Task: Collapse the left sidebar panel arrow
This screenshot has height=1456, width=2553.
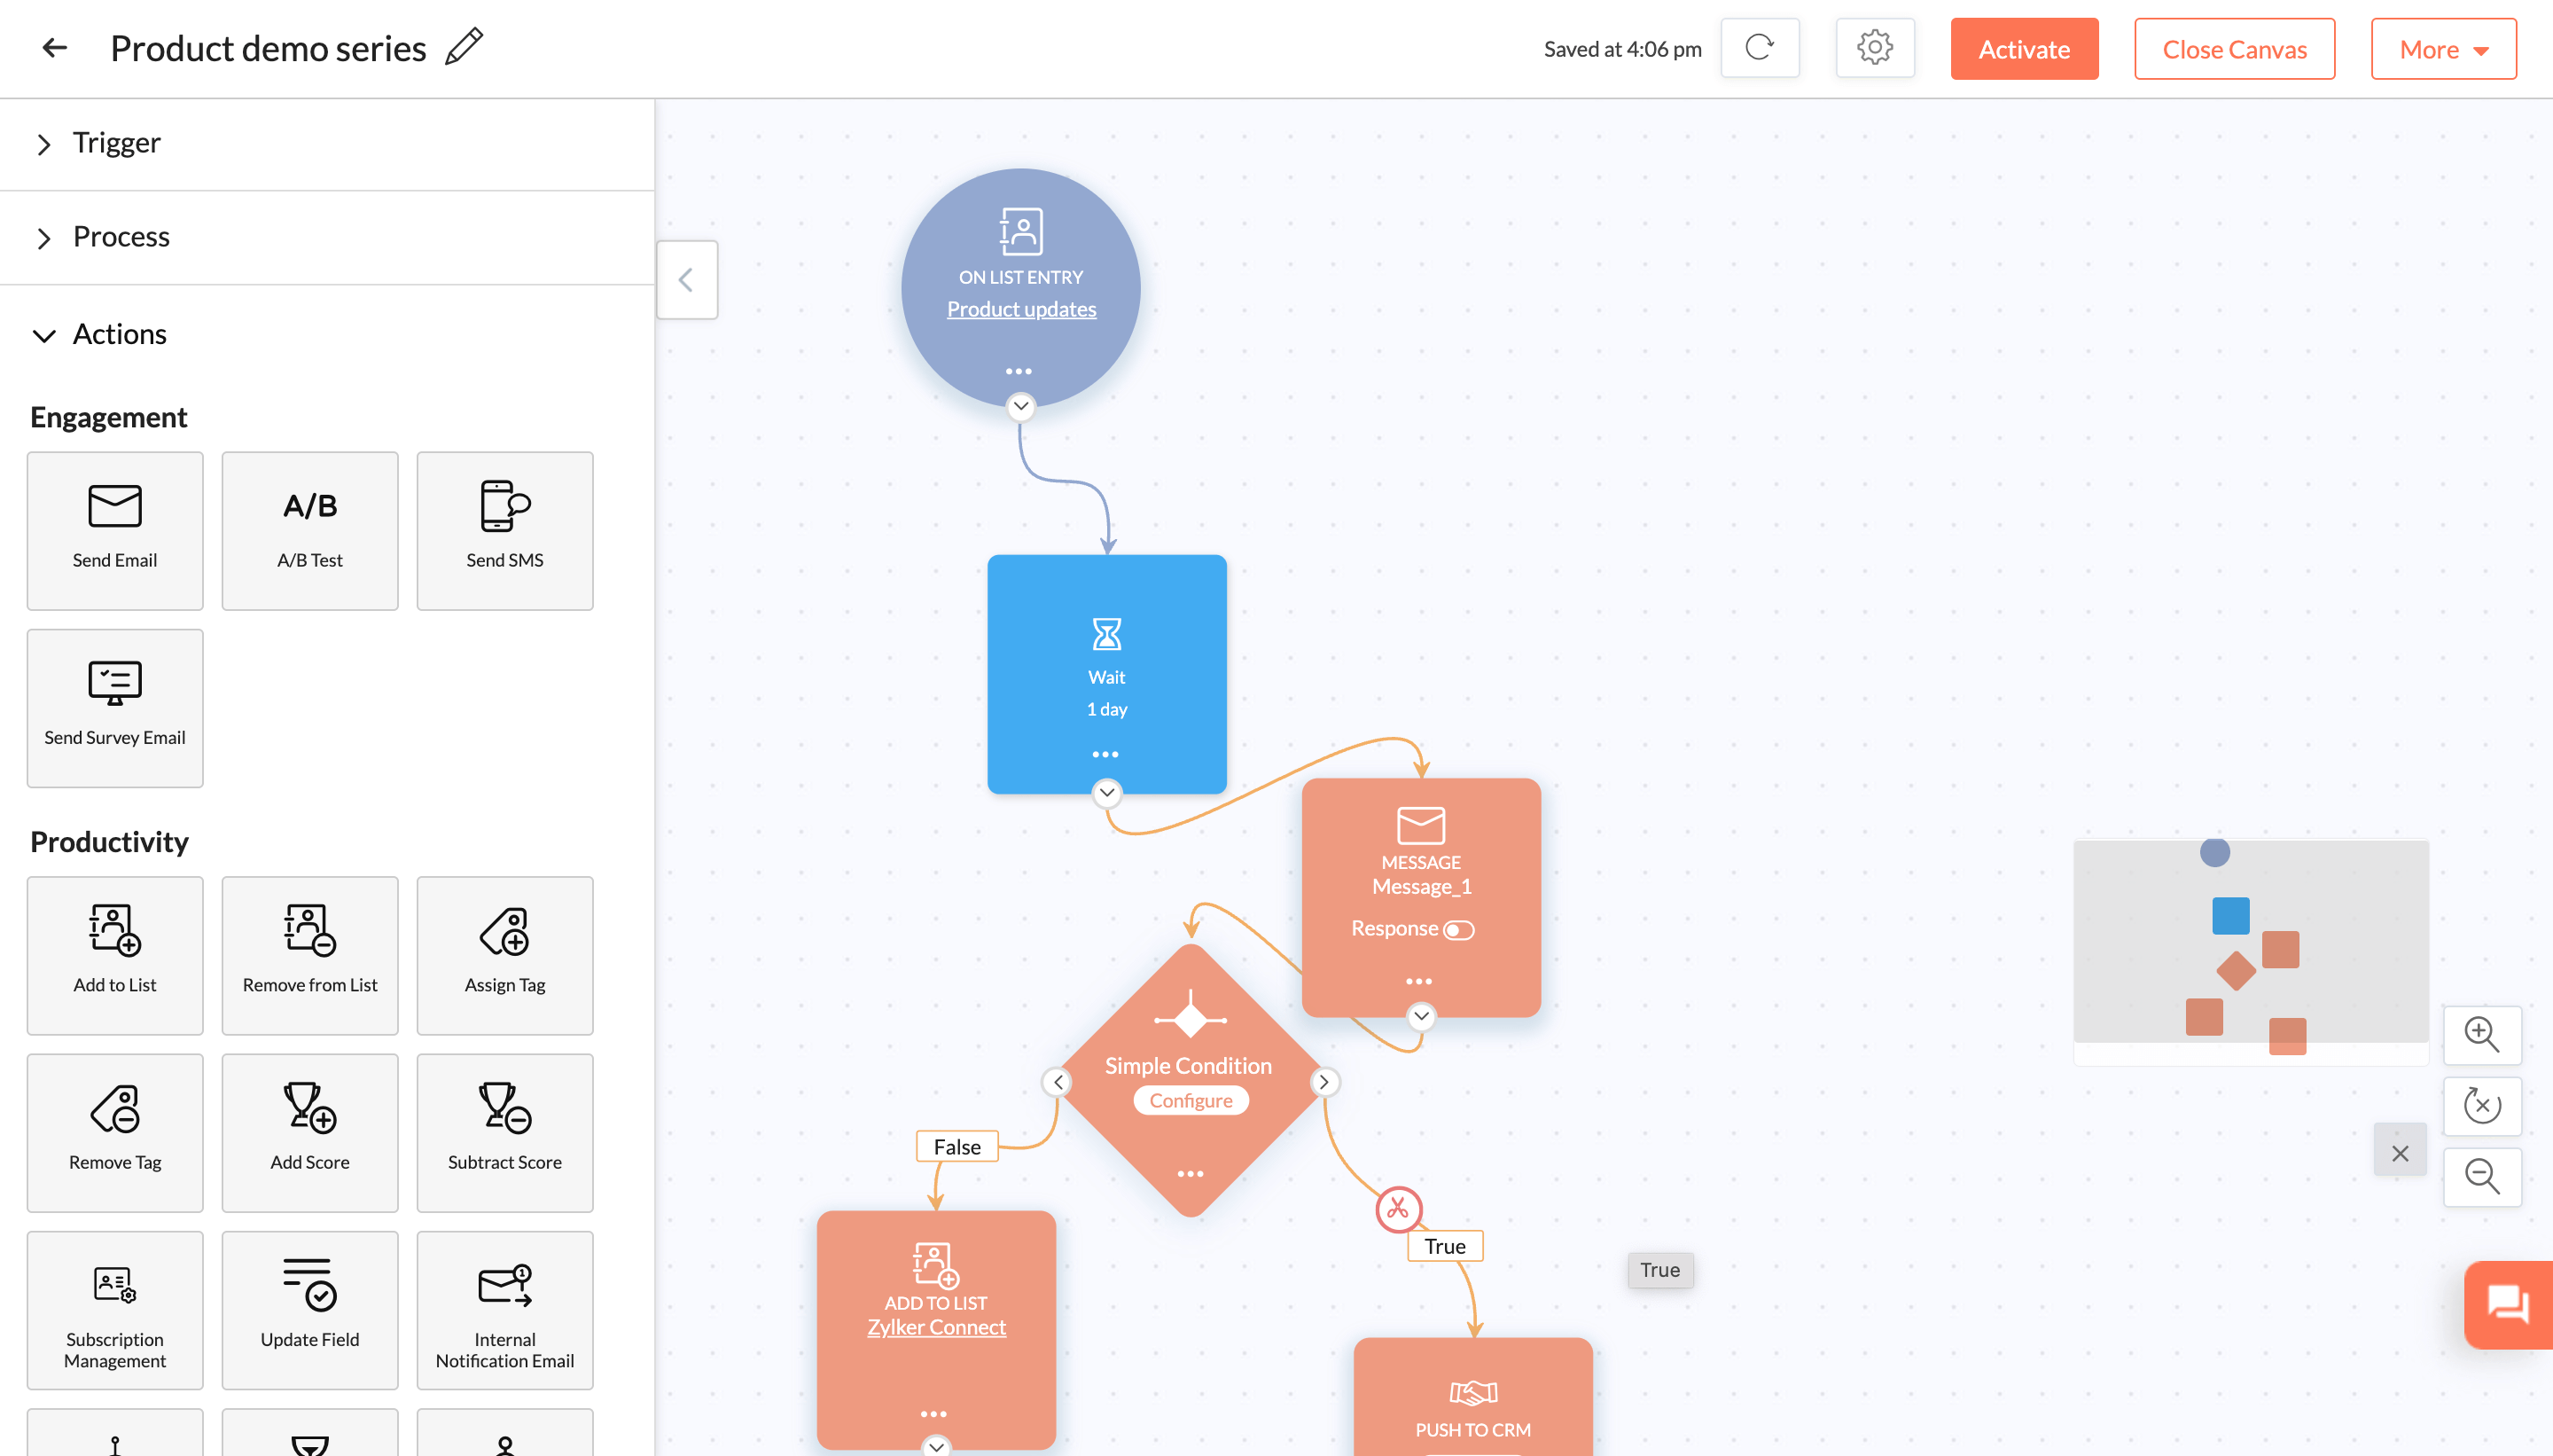Action: 686,280
